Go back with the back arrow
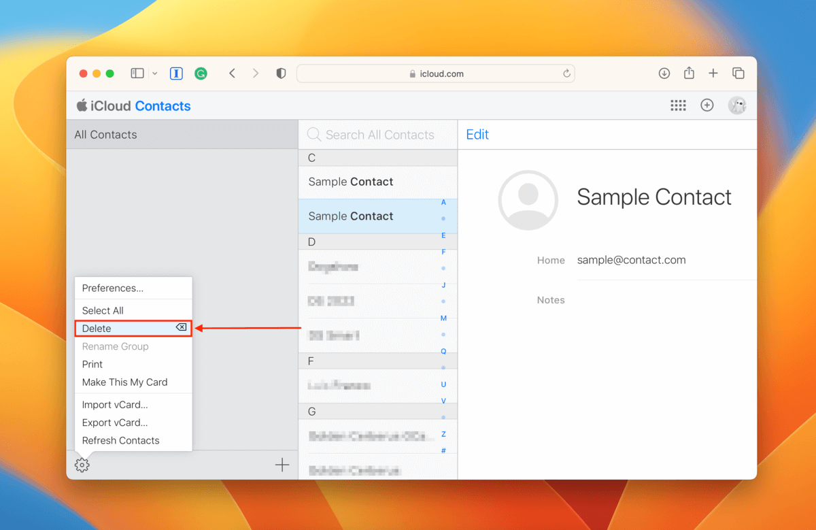 [x=232, y=73]
